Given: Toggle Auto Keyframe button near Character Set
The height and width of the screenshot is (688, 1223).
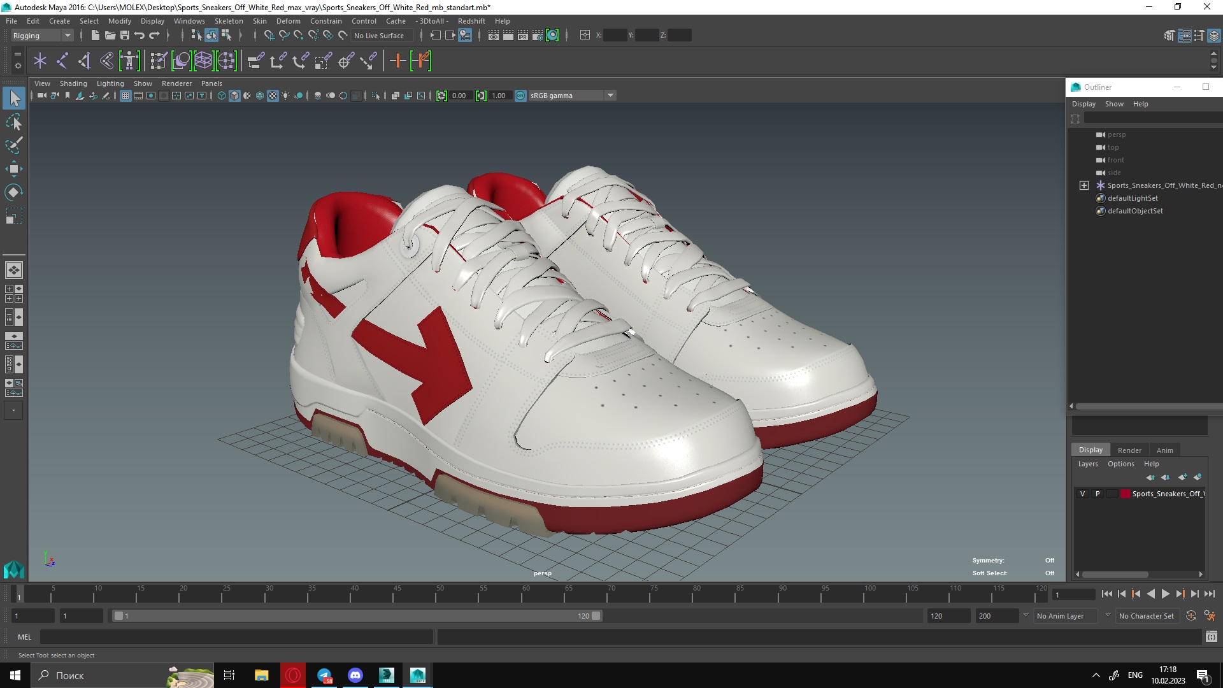Looking at the screenshot, I should click(x=1191, y=616).
